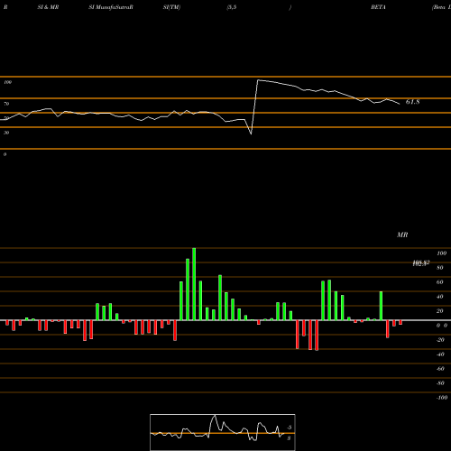Click the MR axis label -100
451x451 pixels.
(x=441, y=398)
